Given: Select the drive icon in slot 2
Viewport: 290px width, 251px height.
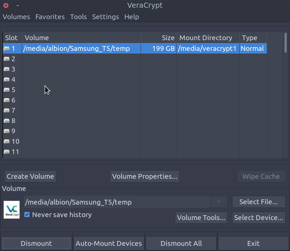Looking at the screenshot, I should [x=7, y=59].
